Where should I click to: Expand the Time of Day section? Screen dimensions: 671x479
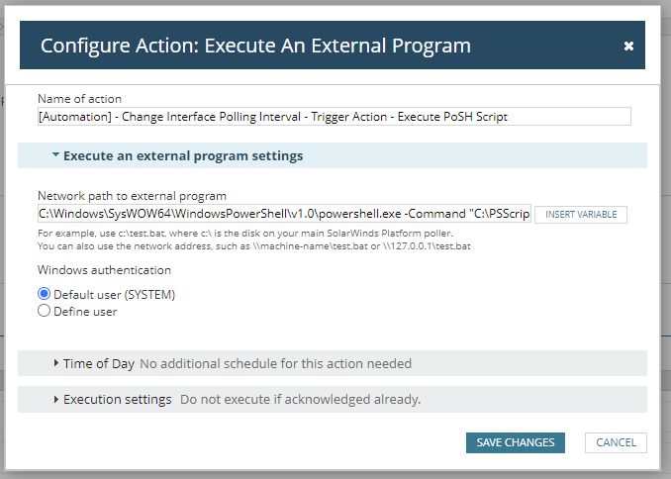tap(99, 363)
